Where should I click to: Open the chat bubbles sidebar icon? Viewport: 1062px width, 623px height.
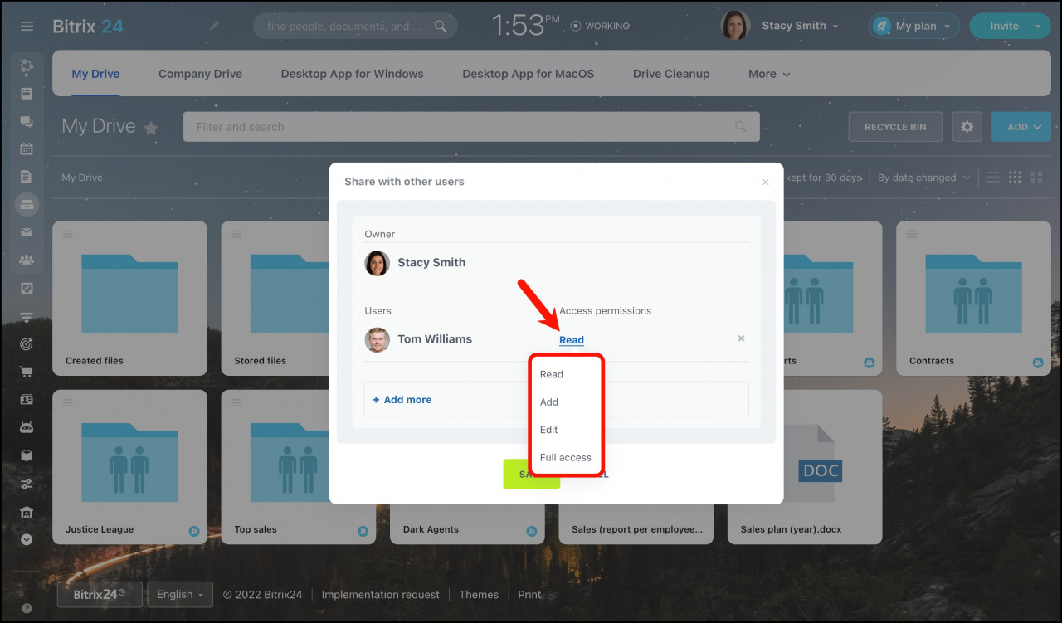pos(27,122)
